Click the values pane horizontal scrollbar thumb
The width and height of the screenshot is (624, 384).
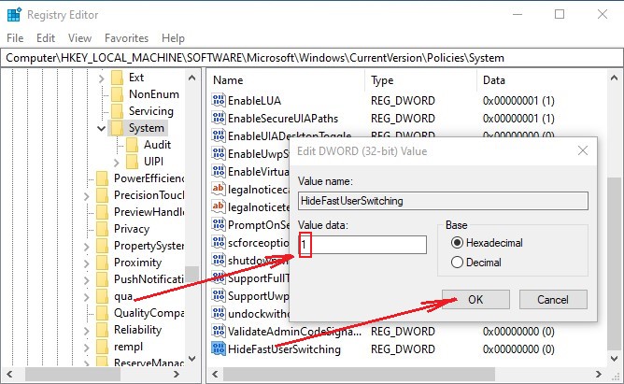pos(359,374)
